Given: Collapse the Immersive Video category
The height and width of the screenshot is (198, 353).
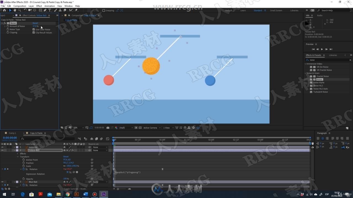Looking at the screenshot, I should tap(306, 64).
